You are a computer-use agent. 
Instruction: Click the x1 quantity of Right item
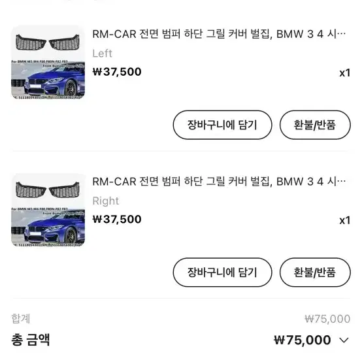(345, 220)
